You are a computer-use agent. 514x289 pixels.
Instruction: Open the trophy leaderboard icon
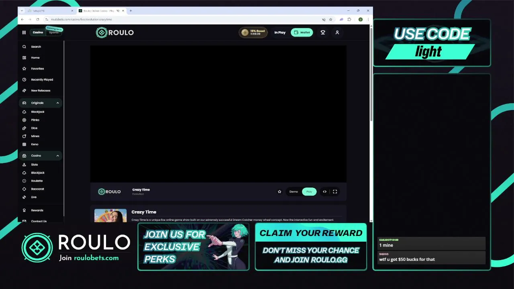(x=323, y=33)
